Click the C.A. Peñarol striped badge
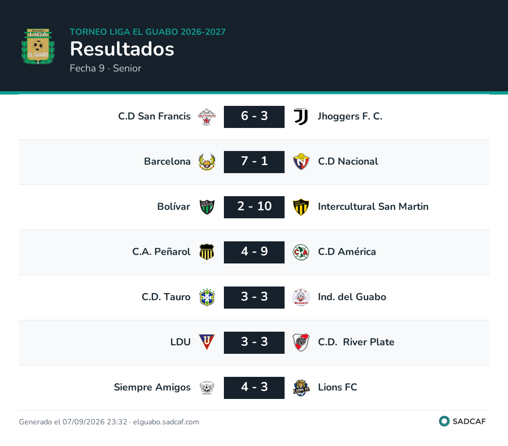Screen dimensions: 508x446 206,252
